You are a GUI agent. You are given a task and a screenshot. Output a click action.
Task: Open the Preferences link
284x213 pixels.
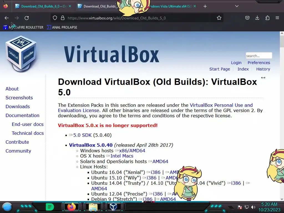pyautogui.click(x=259, y=63)
